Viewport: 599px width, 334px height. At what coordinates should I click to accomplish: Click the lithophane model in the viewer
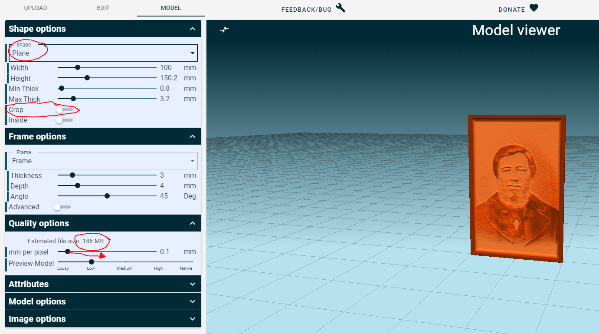[x=516, y=189]
